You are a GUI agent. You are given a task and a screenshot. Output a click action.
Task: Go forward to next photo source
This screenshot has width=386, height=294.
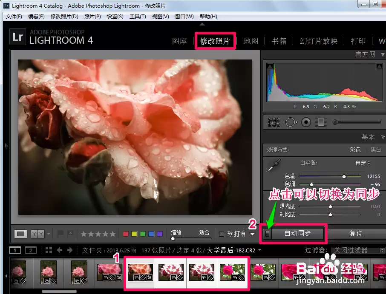pos(70,250)
